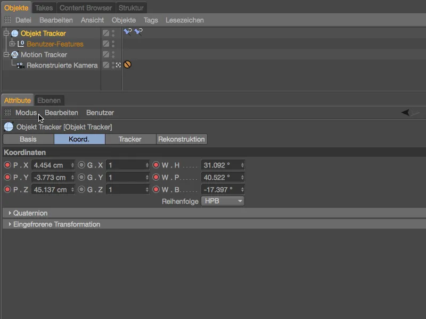Viewport: 426px width, 319px height.
Task: Toggle layer checkbox of Motion Tracker row
Action: coord(106,55)
